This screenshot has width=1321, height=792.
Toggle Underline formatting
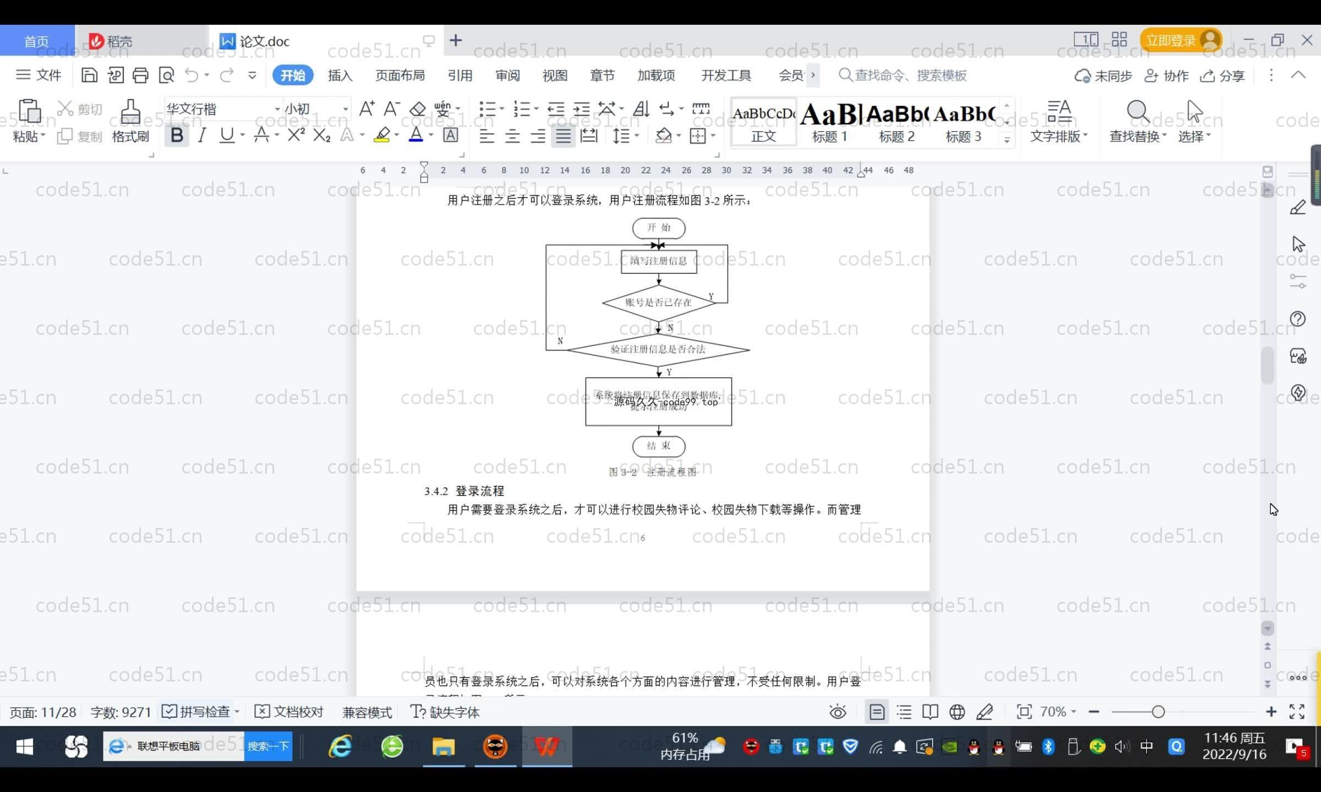pyautogui.click(x=227, y=135)
